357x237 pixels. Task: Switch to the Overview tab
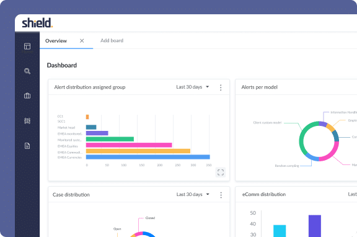click(56, 41)
